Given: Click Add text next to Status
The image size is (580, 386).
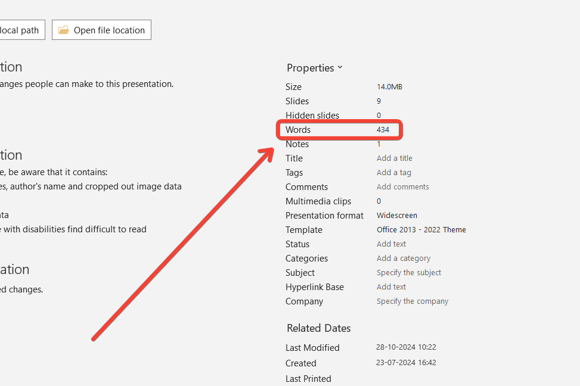Looking at the screenshot, I should [x=391, y=244].
